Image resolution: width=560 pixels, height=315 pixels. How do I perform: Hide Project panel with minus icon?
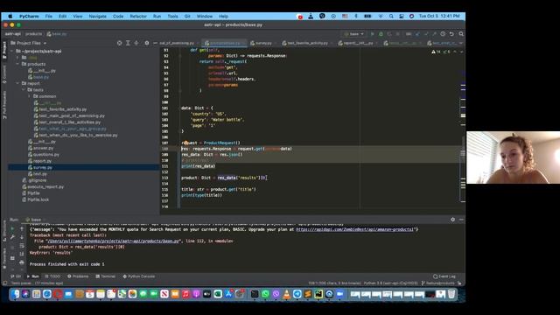[x=155, y=43]
